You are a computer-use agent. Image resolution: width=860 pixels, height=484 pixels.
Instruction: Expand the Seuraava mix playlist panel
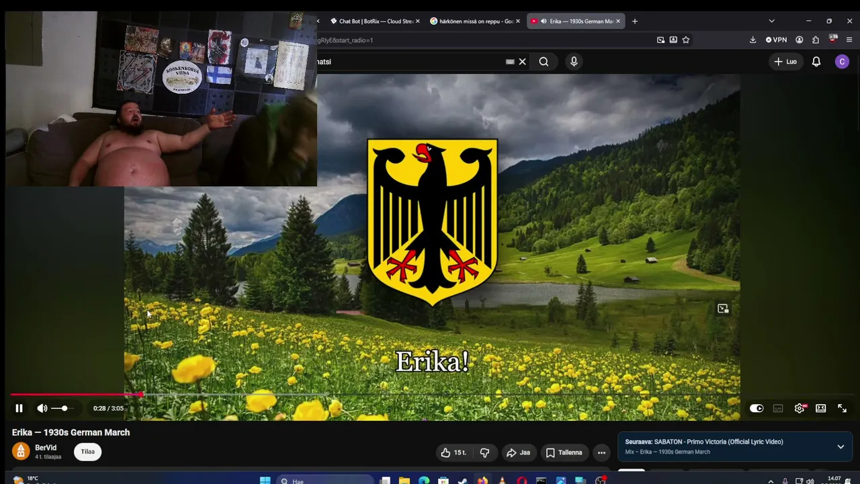[841, 446]
